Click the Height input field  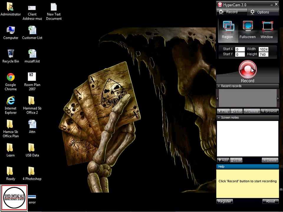coord(264,54)
